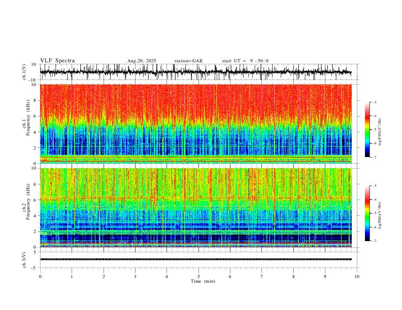Click the ch.2 spectrogram plot

(x=195, y=208)
